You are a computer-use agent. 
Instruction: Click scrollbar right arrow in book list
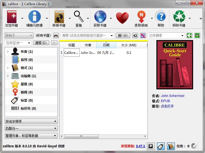(x=145, y=136)
